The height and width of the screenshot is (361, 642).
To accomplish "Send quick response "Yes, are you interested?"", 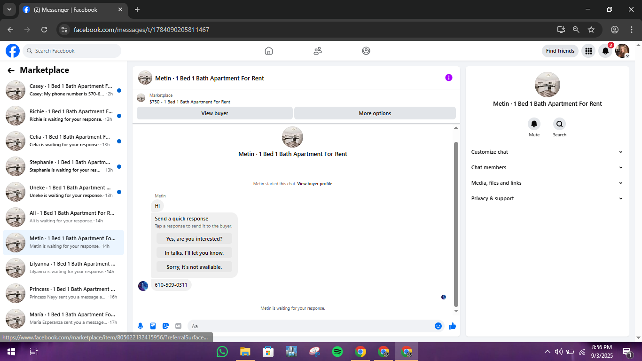I will pyautogui.click(x=194, y=239).
